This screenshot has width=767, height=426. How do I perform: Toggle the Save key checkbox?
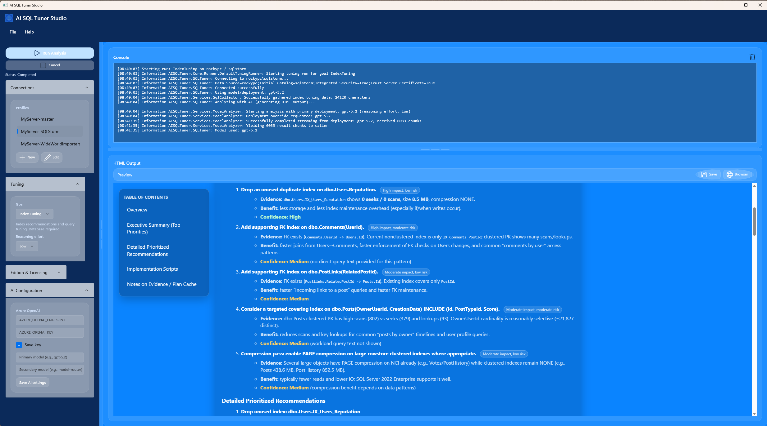(19, 345)
